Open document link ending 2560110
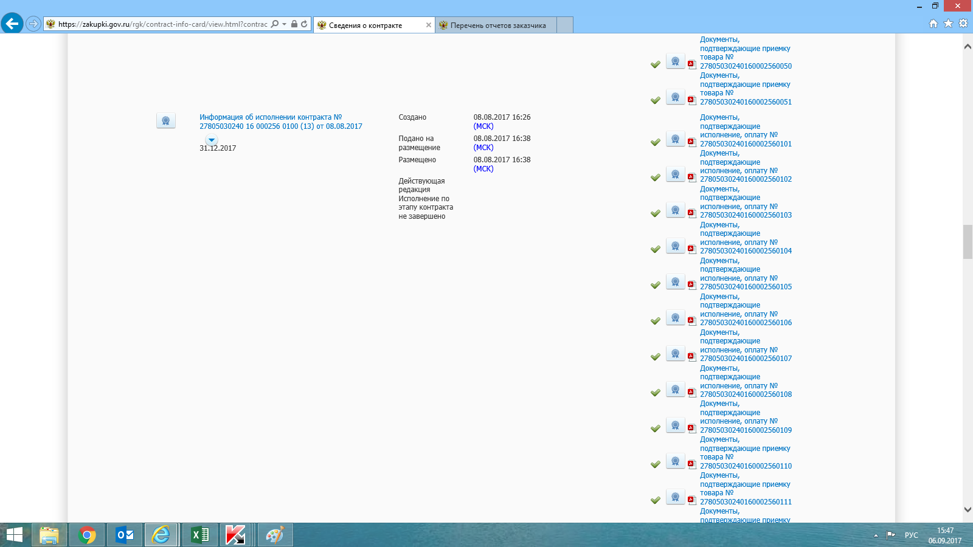 746,453
